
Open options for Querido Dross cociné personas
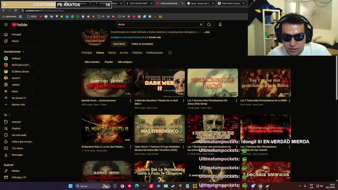[x=130, y=101]
